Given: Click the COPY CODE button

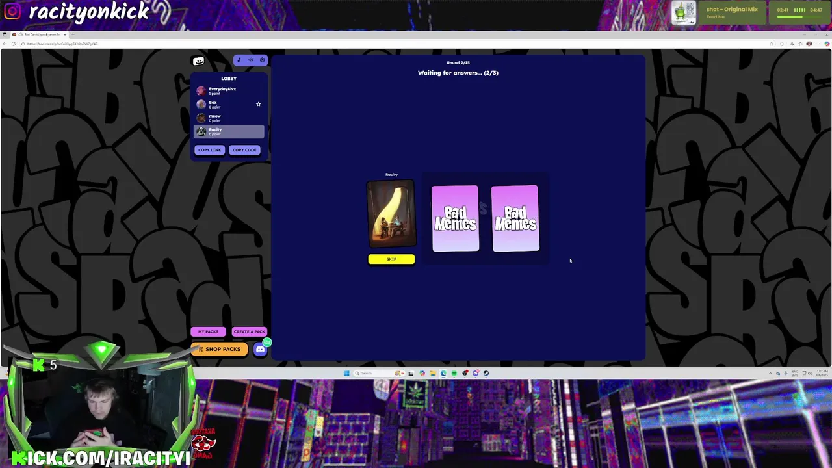Looking at the screenshot, I should [244, 150].
